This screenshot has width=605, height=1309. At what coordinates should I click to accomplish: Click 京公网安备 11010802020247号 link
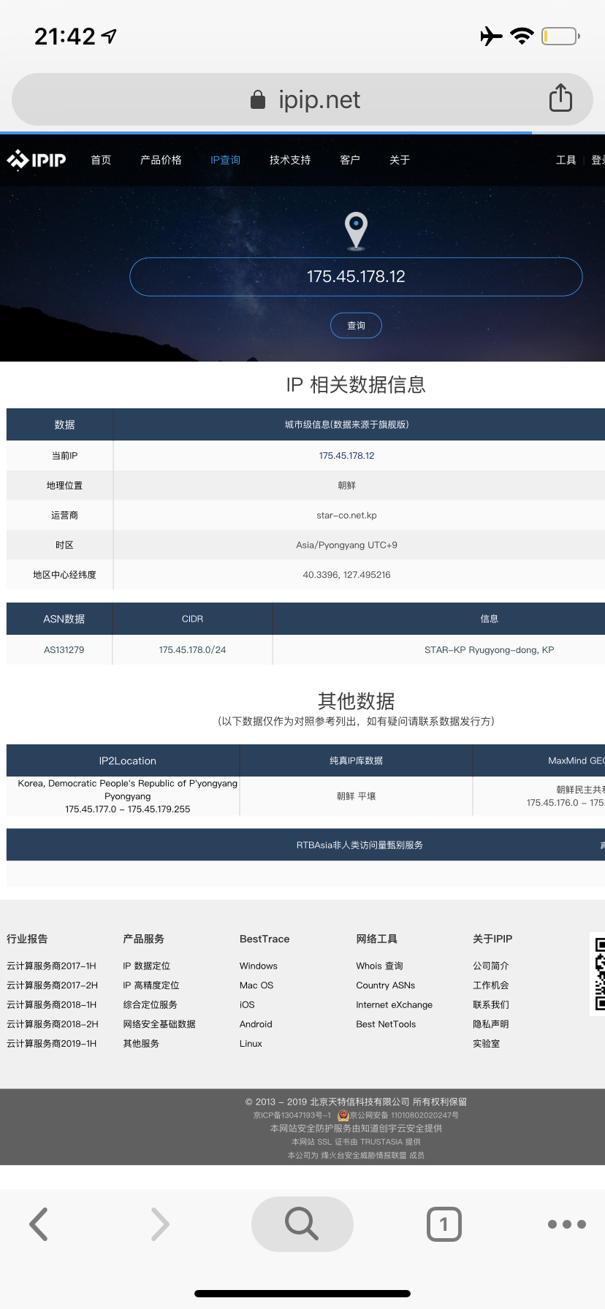pos(404,1115)
